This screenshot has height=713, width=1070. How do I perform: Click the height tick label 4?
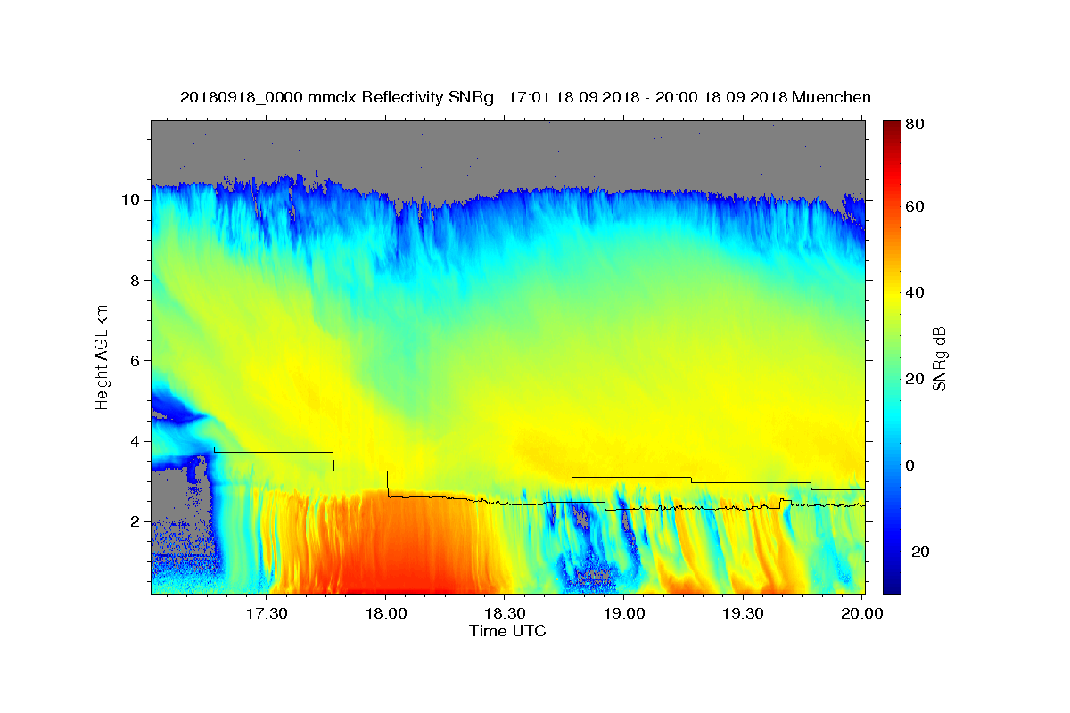[136, 441]
